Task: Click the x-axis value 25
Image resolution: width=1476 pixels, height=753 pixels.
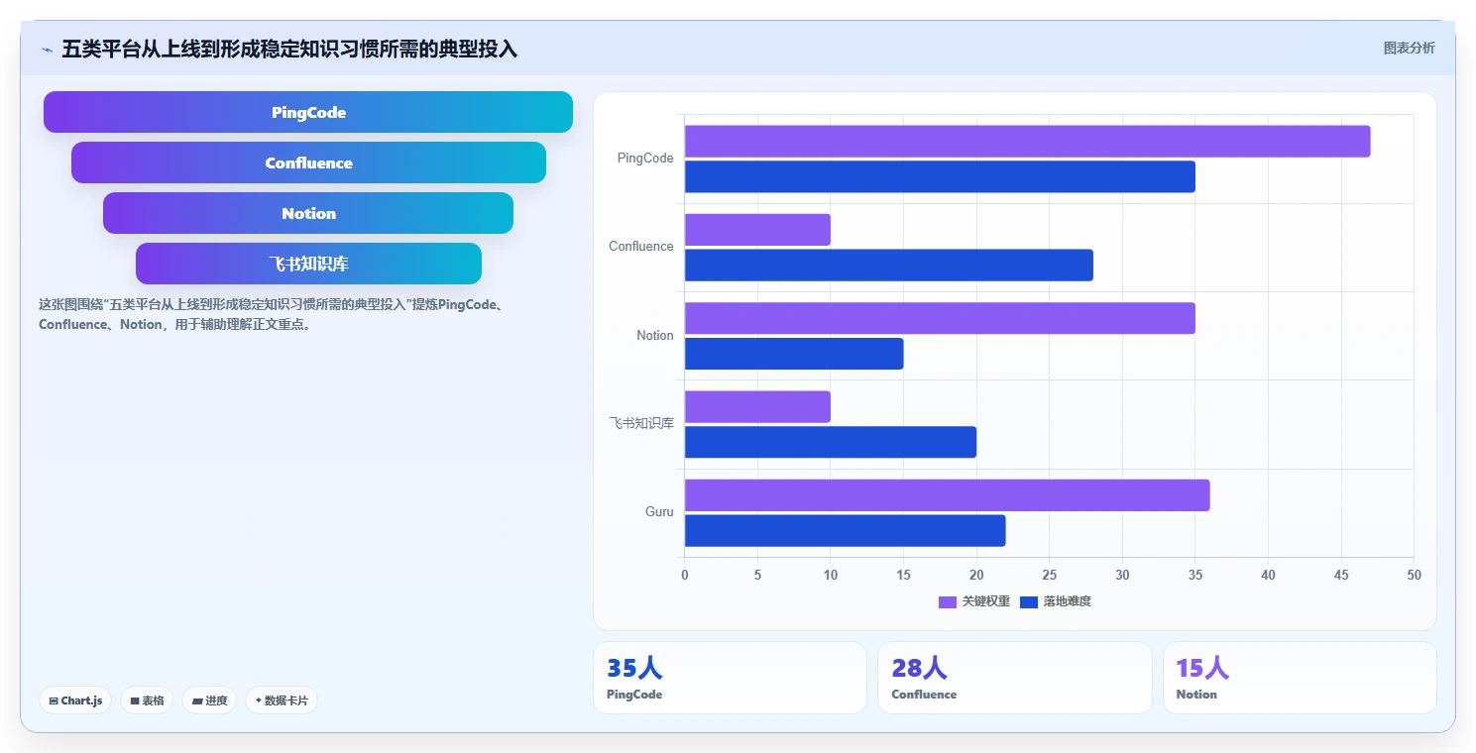Action: pos(1050,575)
